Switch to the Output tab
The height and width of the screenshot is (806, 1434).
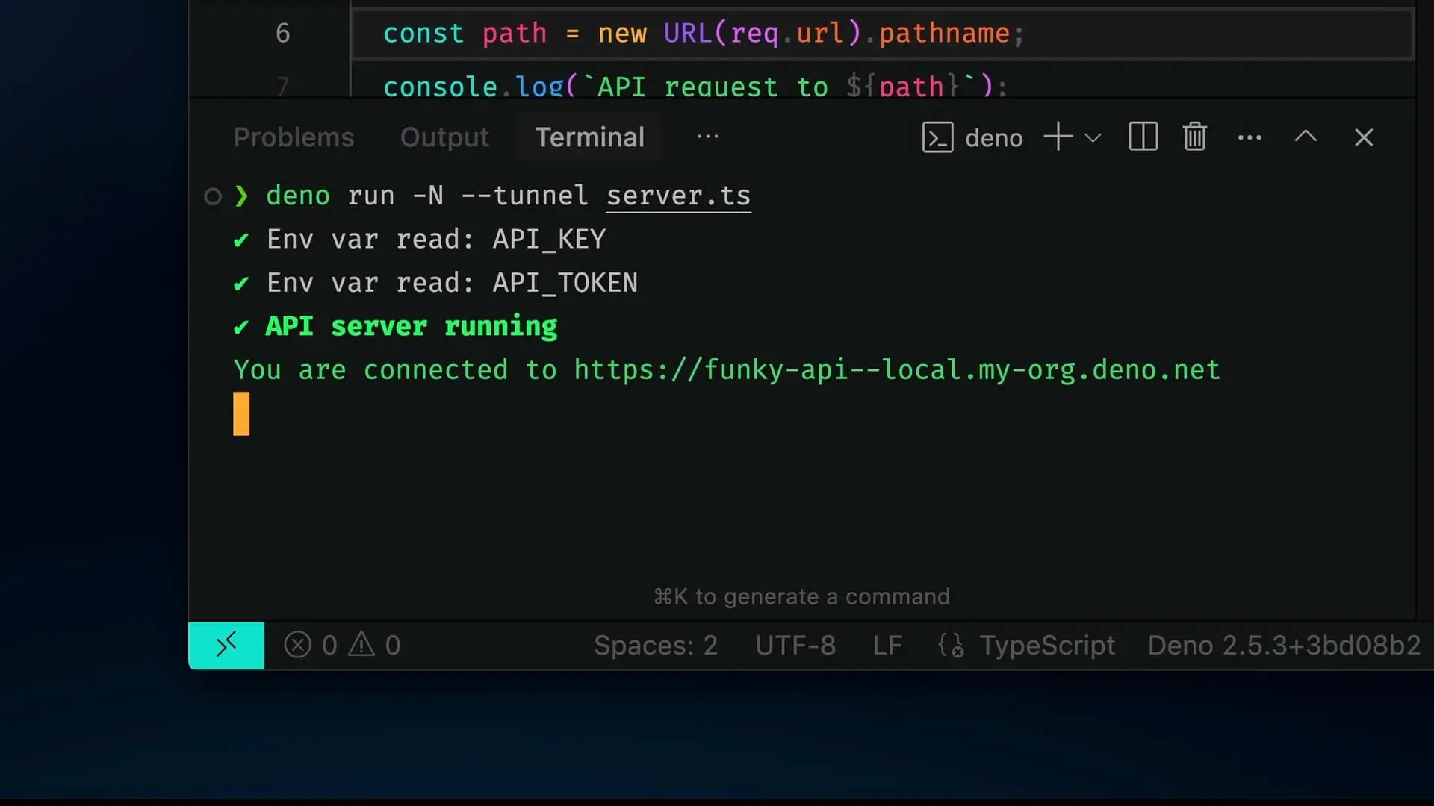point(444,137)
